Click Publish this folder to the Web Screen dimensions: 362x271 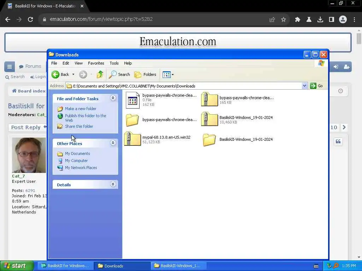86,118
